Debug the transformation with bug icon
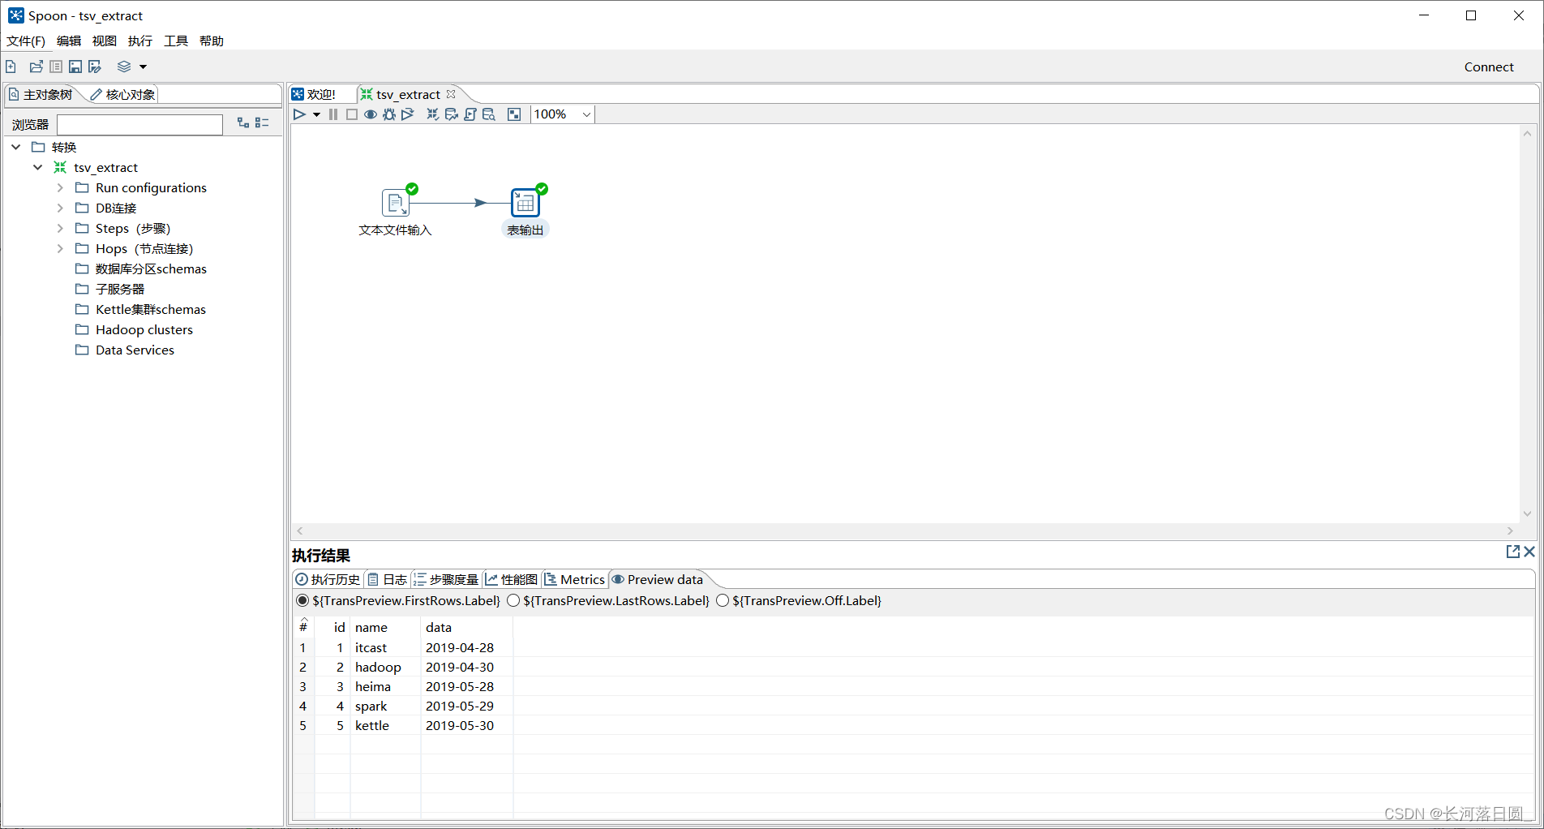Viewport: 1544px width, 829px height. (x=389, y=114)
